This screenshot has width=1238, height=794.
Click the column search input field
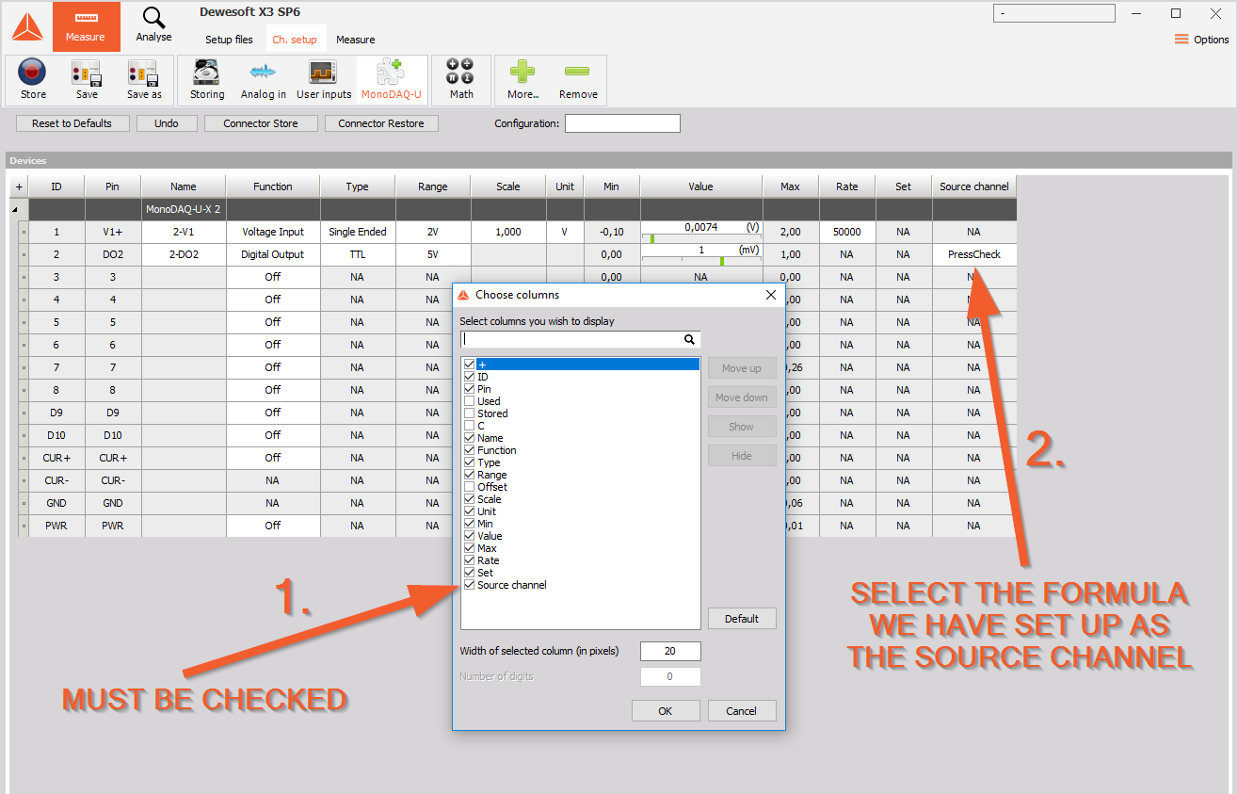tap(571, 339)
